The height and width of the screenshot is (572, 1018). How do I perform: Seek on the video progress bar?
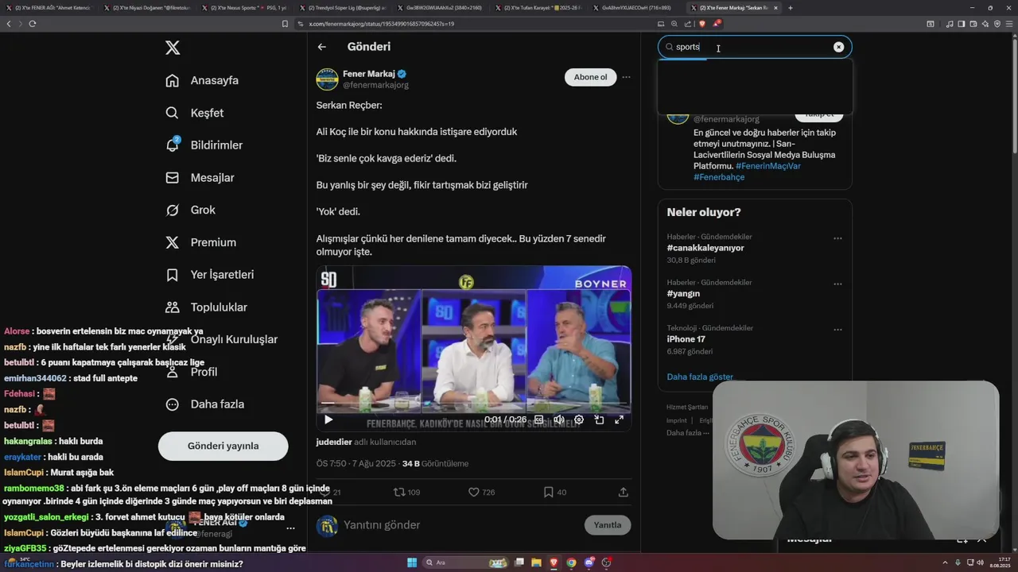click(x=473, y=403)
